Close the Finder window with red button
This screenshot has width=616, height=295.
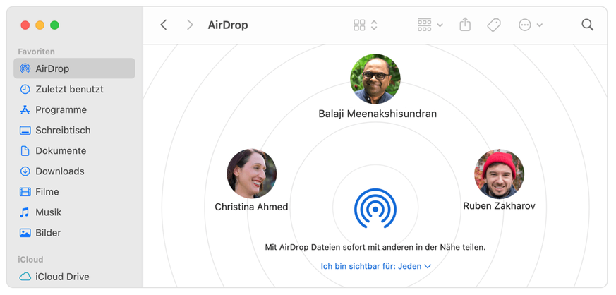coord(25,25)
